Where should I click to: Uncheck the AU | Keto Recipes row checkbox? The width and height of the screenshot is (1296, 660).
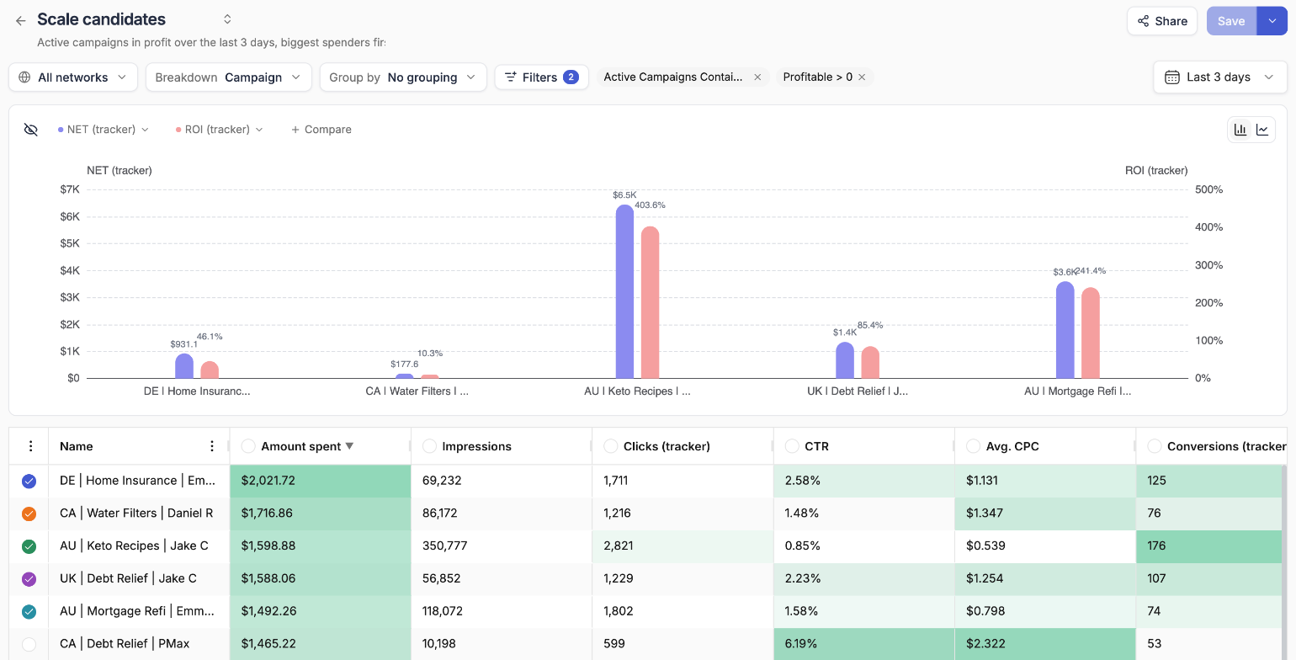[x=29, y=546]
